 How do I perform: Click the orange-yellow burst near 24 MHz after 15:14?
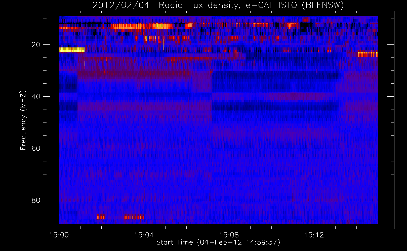(x=368, y=54)
